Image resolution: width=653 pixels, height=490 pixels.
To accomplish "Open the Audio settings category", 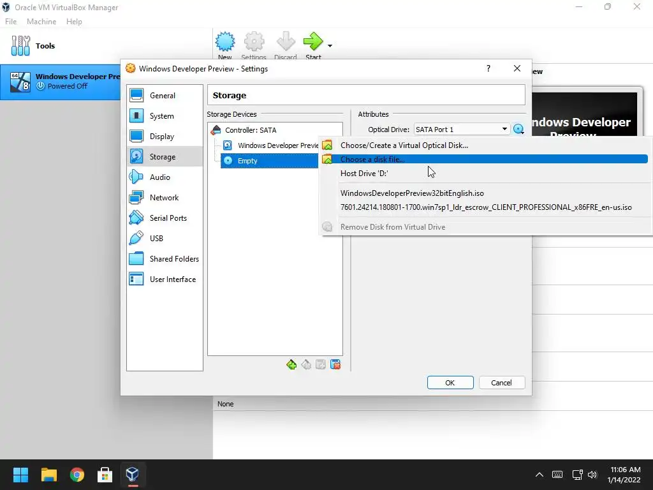I will pos(165,177).
